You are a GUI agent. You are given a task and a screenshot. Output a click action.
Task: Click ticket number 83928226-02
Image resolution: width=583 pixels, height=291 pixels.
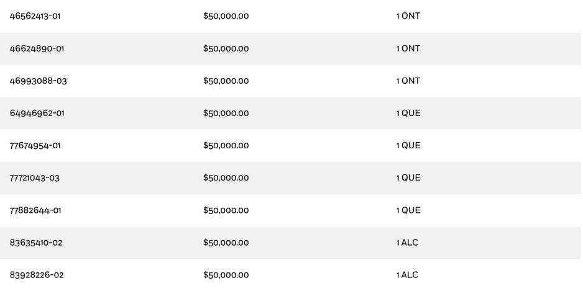coord(37,275)
